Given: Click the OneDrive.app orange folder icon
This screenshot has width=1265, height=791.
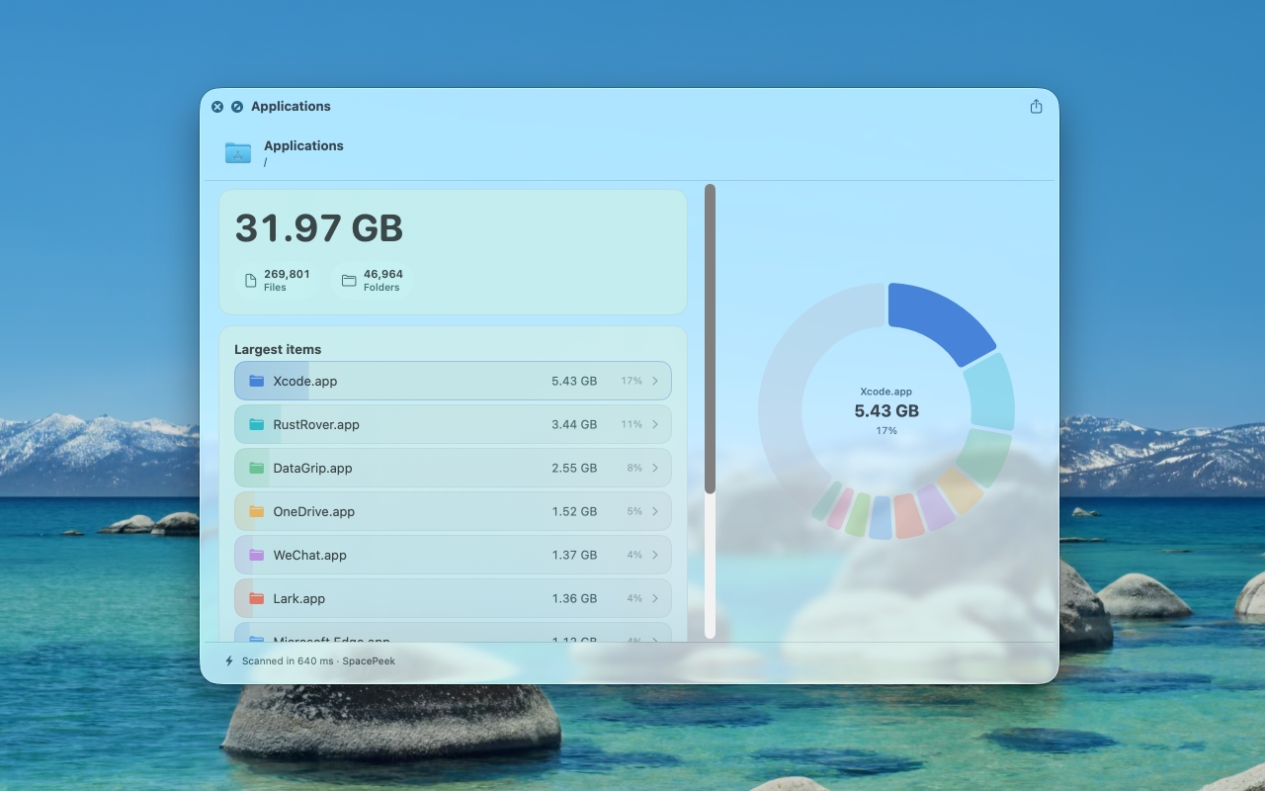Looking at the screenshot, I should pos(257,511).
